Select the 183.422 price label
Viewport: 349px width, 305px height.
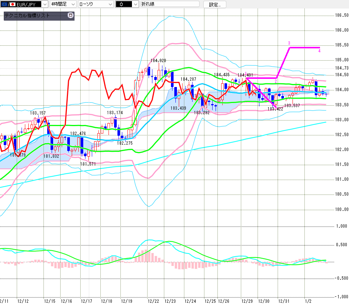click(275, 109)
